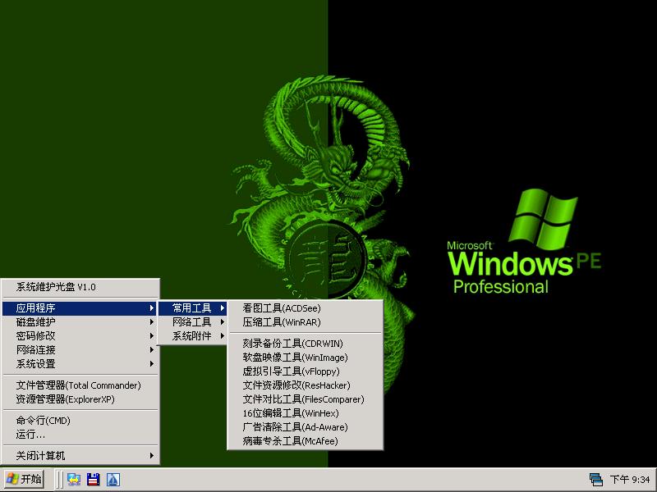Open the 密码修改 submenu
The width and height of the screenshot is (657, 492).
tap(80, 336)
